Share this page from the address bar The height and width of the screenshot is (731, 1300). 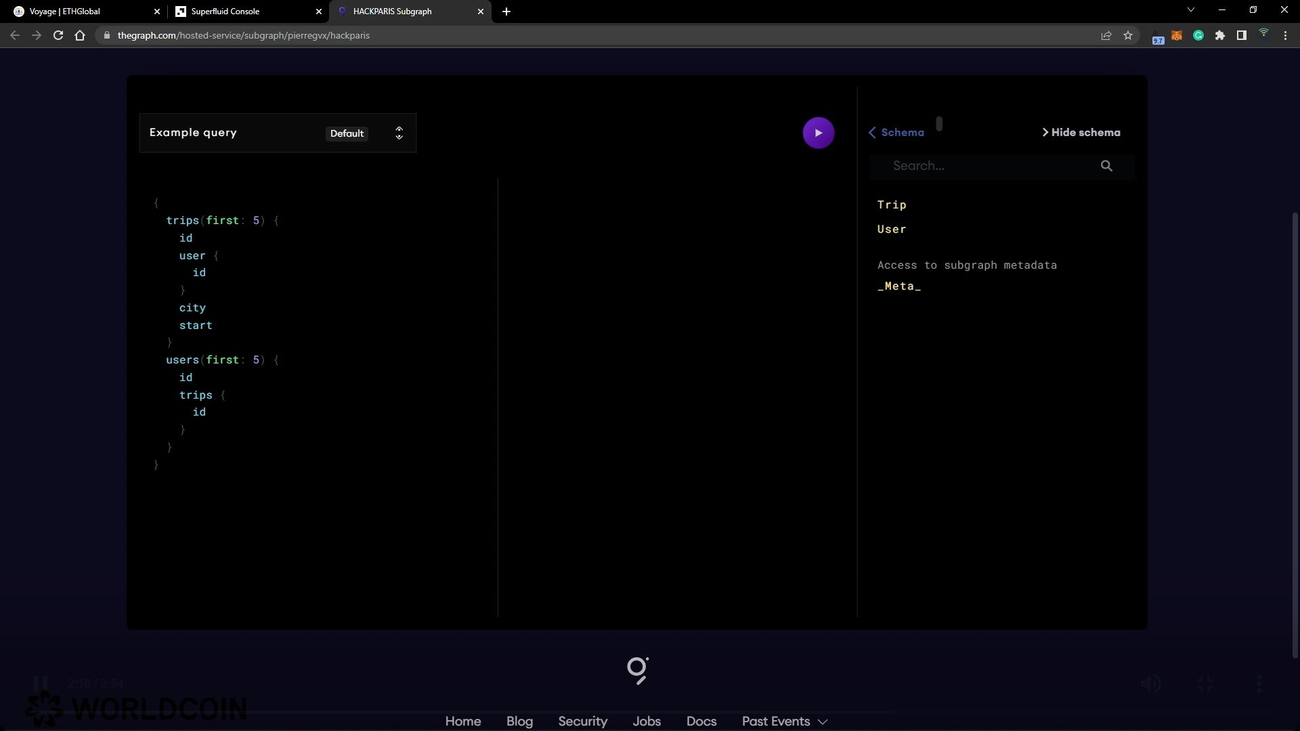pos(1106,35)
